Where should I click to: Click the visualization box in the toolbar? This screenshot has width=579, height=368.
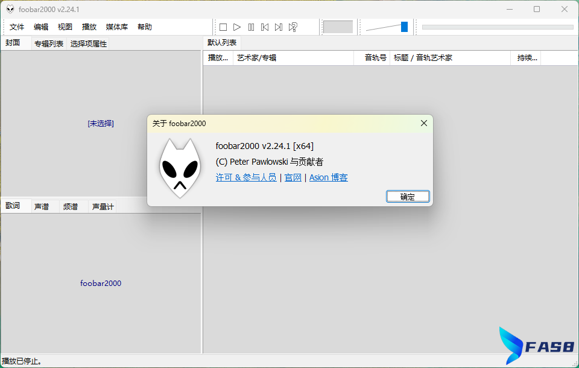pyautogui.click(x=338, y=27)
